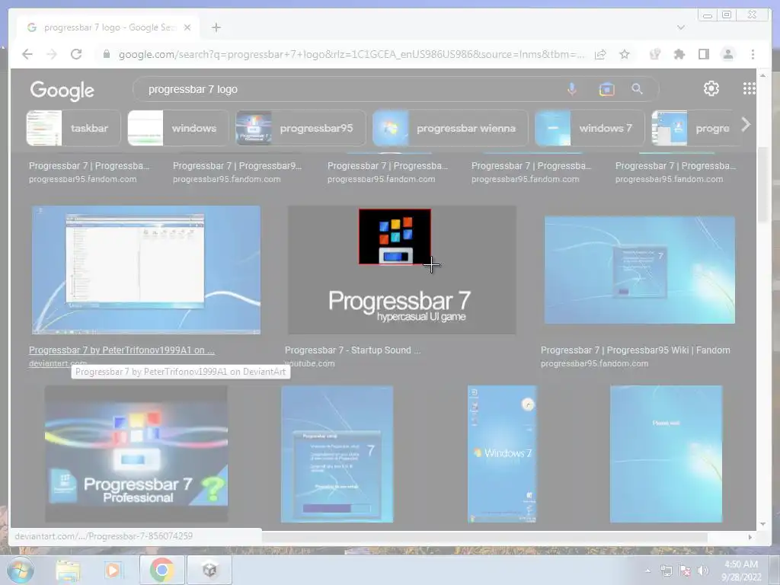Open the network status tray icon

click(x=667, y=571)
